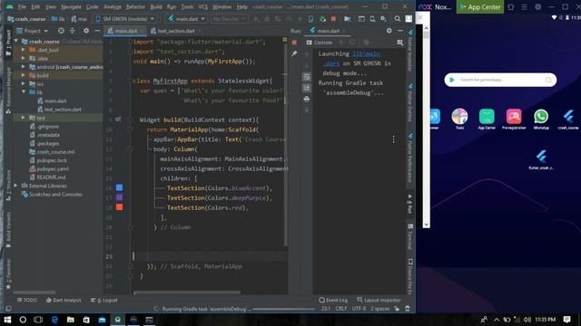Click the search field in Nox emulator
The image size is (581, 326).
click(500, 80)
